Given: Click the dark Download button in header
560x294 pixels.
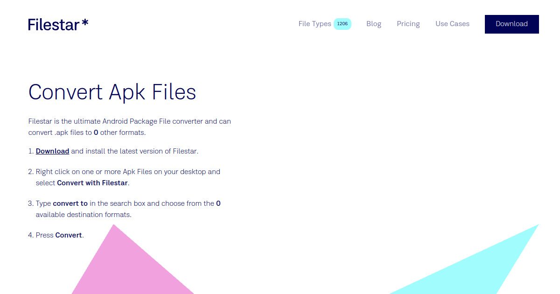Looking at the screenshot, I should click(x=512, y=24).
